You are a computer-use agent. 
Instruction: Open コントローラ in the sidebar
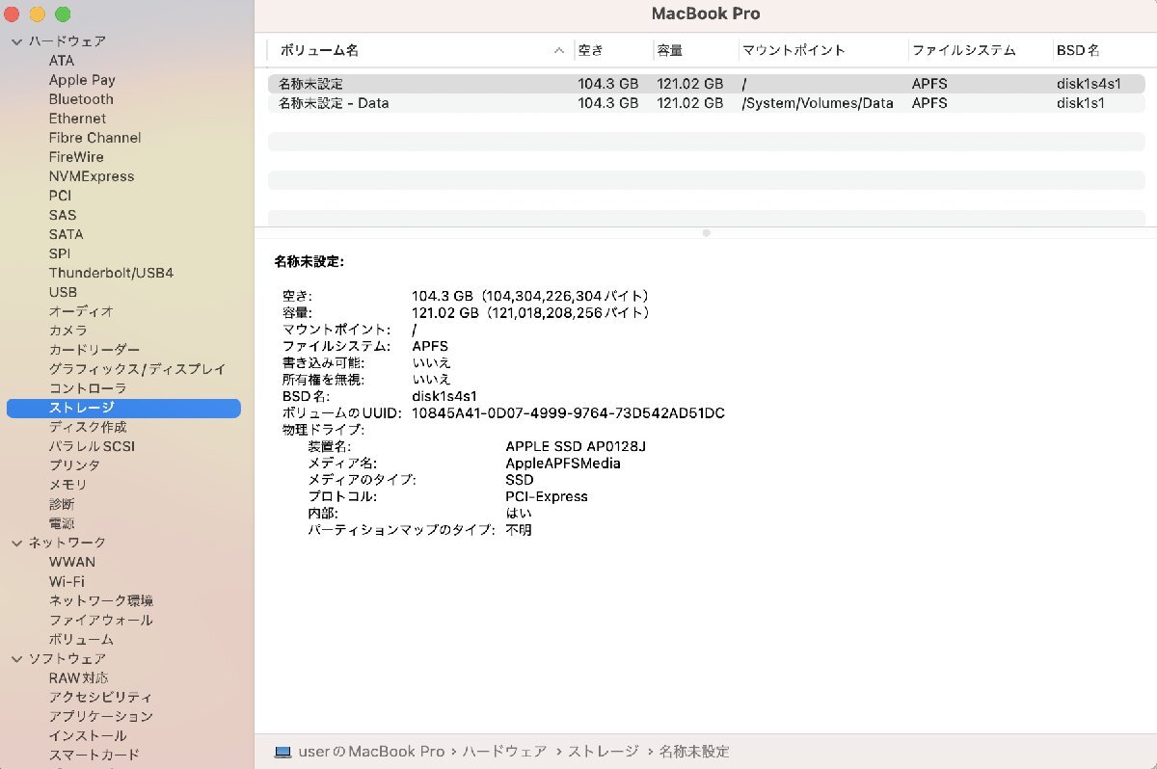tap(88, 388)
